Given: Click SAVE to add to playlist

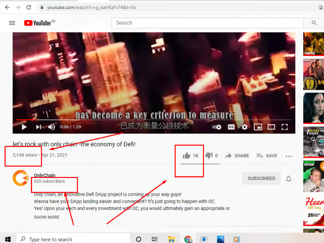Looking at the screenshot, I should coord(267,156).
